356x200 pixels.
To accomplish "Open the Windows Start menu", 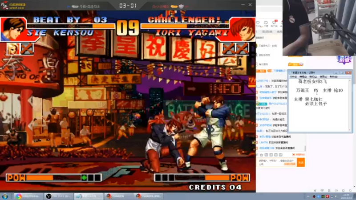I will point(5,196).
